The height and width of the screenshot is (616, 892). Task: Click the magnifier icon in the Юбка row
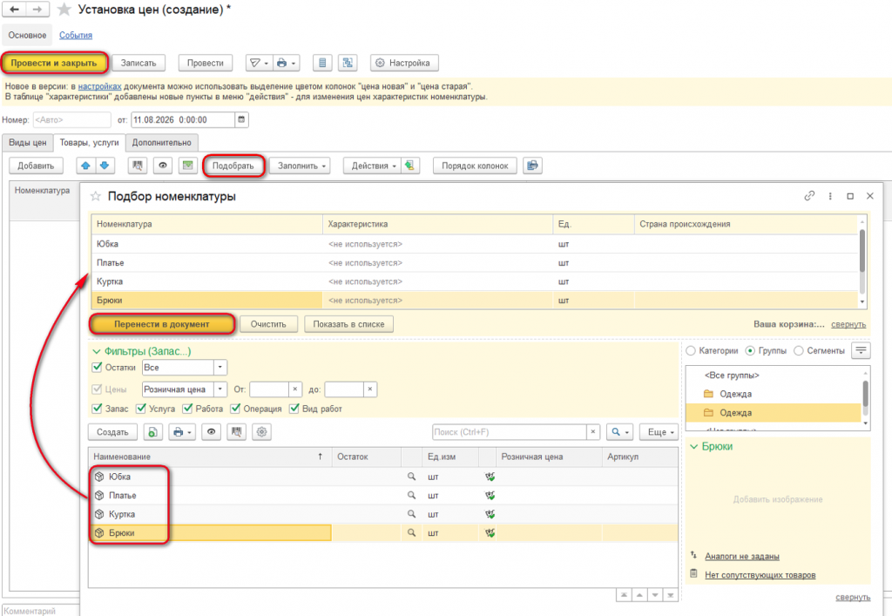click(x=411, y=477)
